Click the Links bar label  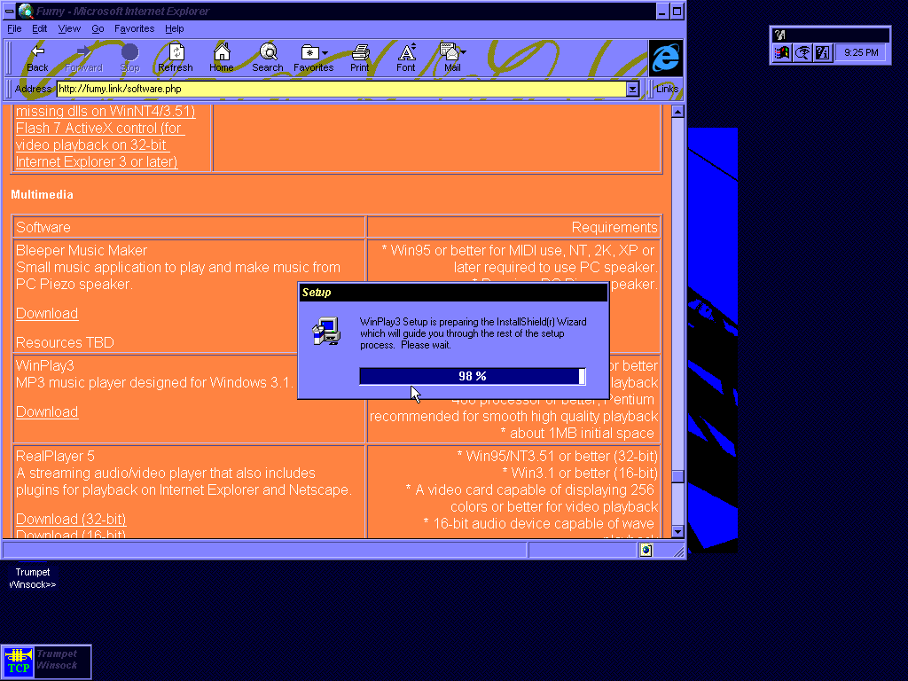[667, 89]
